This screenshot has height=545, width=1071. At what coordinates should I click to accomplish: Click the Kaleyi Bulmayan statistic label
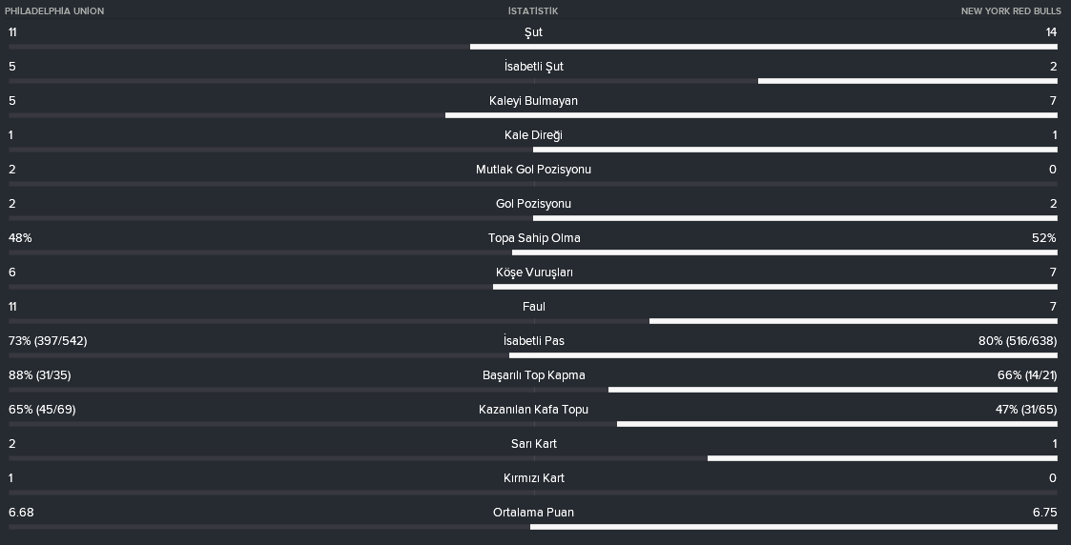coord(533,100)
